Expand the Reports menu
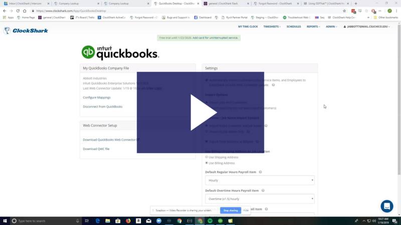401x225 pixels. point(313,26)
